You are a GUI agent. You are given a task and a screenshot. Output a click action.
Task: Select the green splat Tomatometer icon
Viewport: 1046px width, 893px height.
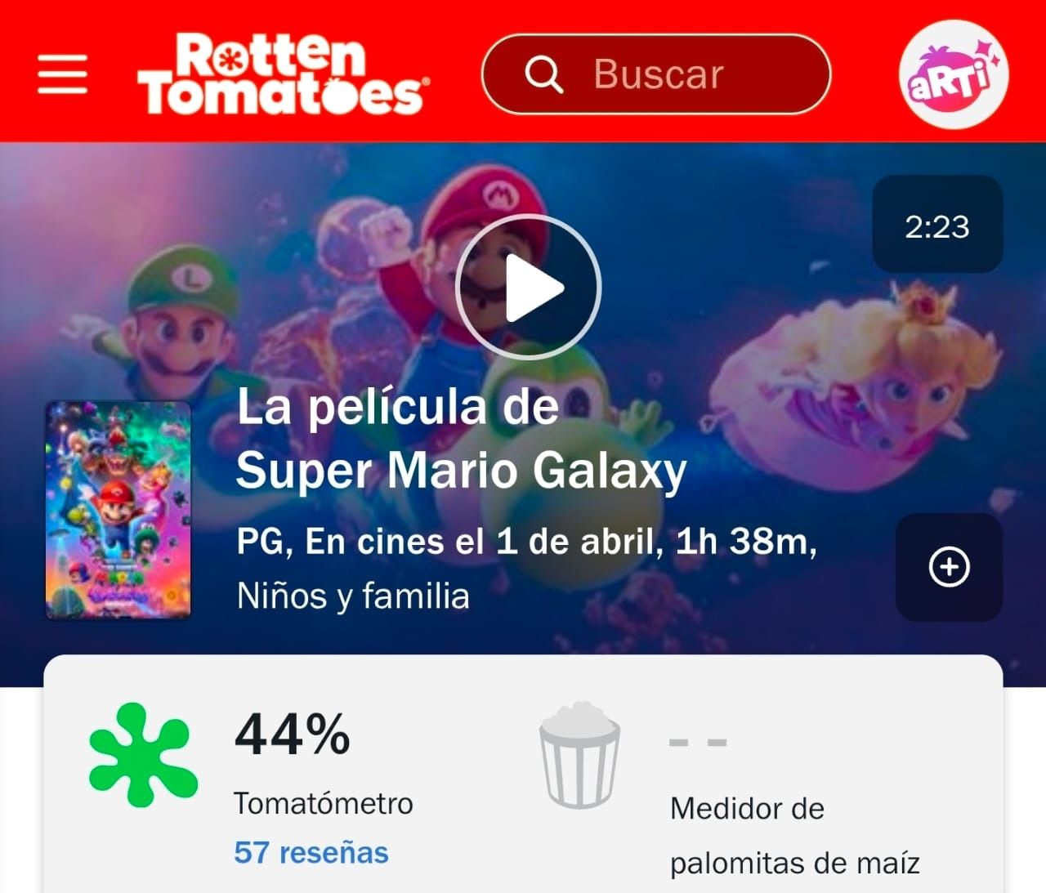(x=143, y=755)
